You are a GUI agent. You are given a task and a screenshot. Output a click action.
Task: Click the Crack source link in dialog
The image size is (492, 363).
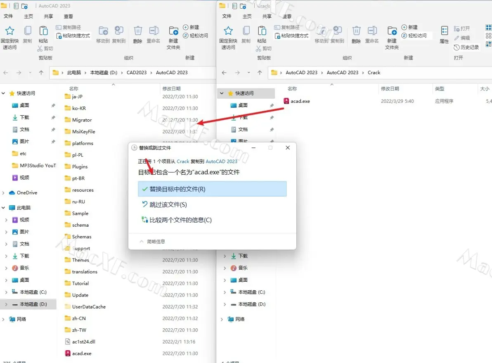pyautogui.click(x=183, y=161)
